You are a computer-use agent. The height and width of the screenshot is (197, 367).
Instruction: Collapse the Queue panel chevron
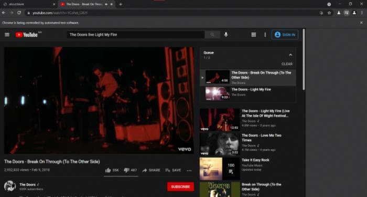click(290, 55)
